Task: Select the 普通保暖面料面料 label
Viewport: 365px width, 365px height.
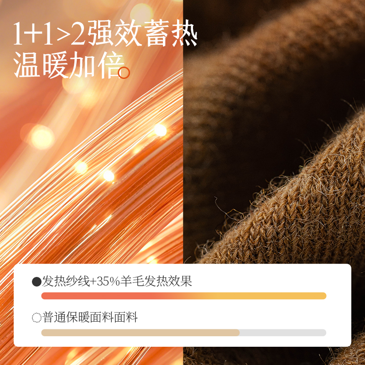Action: (x=90, y=317)
